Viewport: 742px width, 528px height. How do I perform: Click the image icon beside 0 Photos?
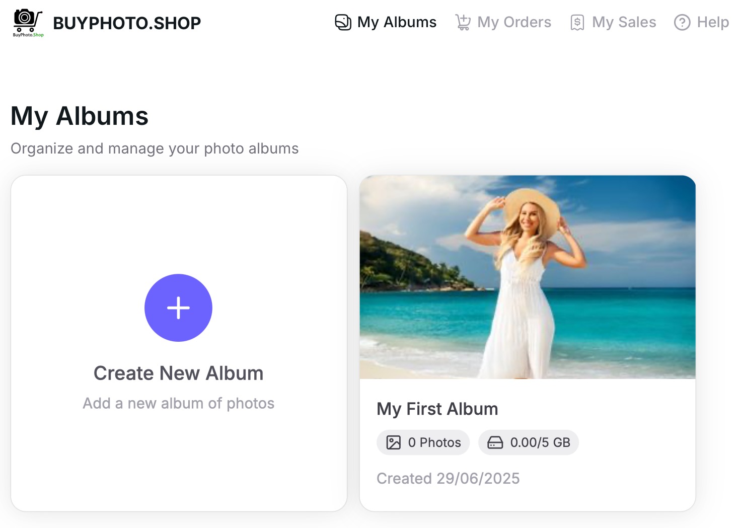[393, 442]
